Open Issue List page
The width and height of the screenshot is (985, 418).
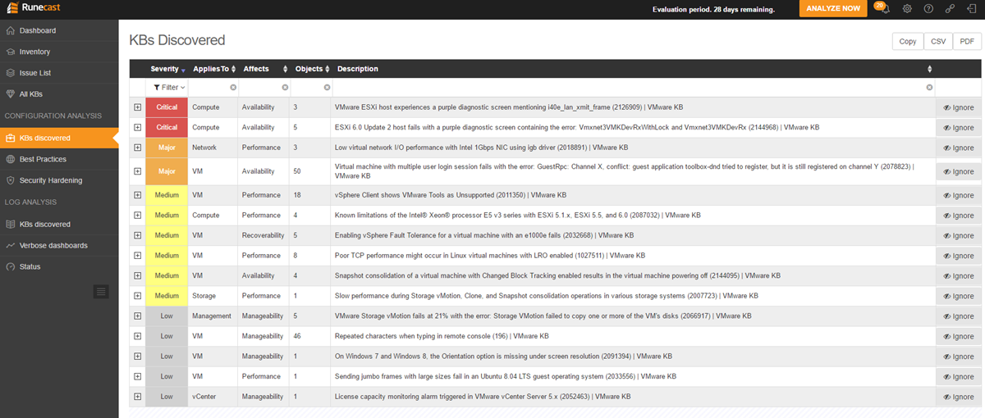coord(59,73)
